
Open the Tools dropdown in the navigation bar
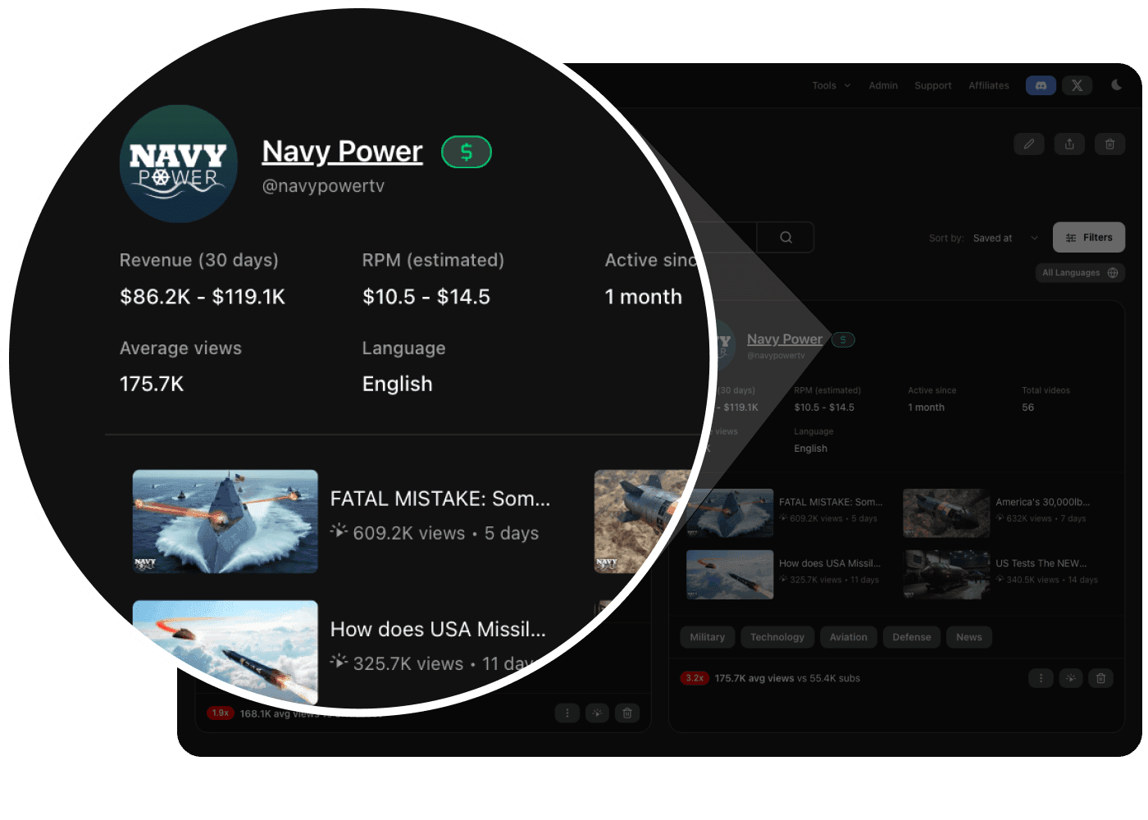(x=830, y=85)
